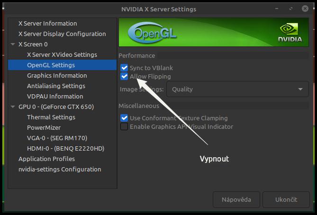Collapse the GPU 0 GeForce GTX 650 node
Viewport: 317px width, 215px height.
point(13,107)
